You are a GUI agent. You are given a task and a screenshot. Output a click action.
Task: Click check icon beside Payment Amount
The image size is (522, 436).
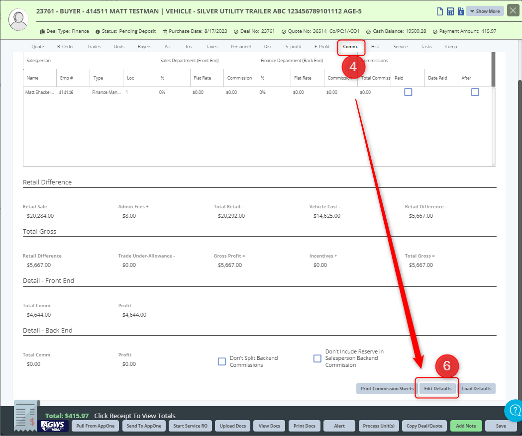click(435, 32)
